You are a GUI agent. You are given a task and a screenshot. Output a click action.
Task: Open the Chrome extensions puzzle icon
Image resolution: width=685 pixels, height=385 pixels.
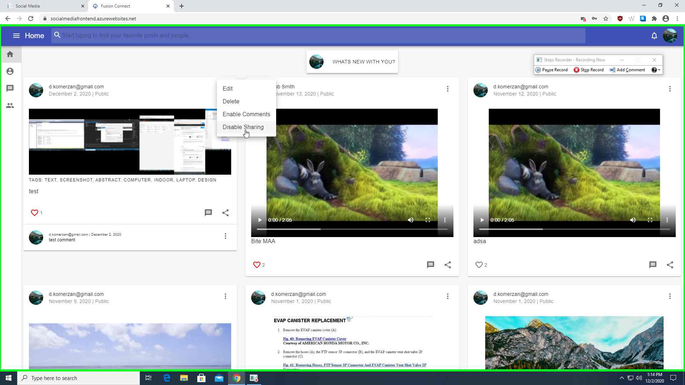654,19
